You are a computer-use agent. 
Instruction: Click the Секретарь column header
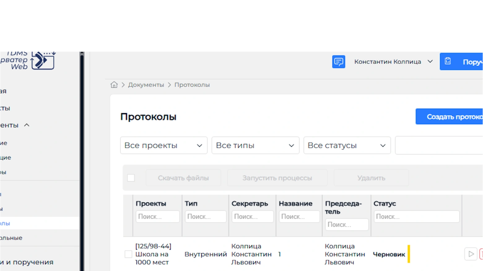250,204
